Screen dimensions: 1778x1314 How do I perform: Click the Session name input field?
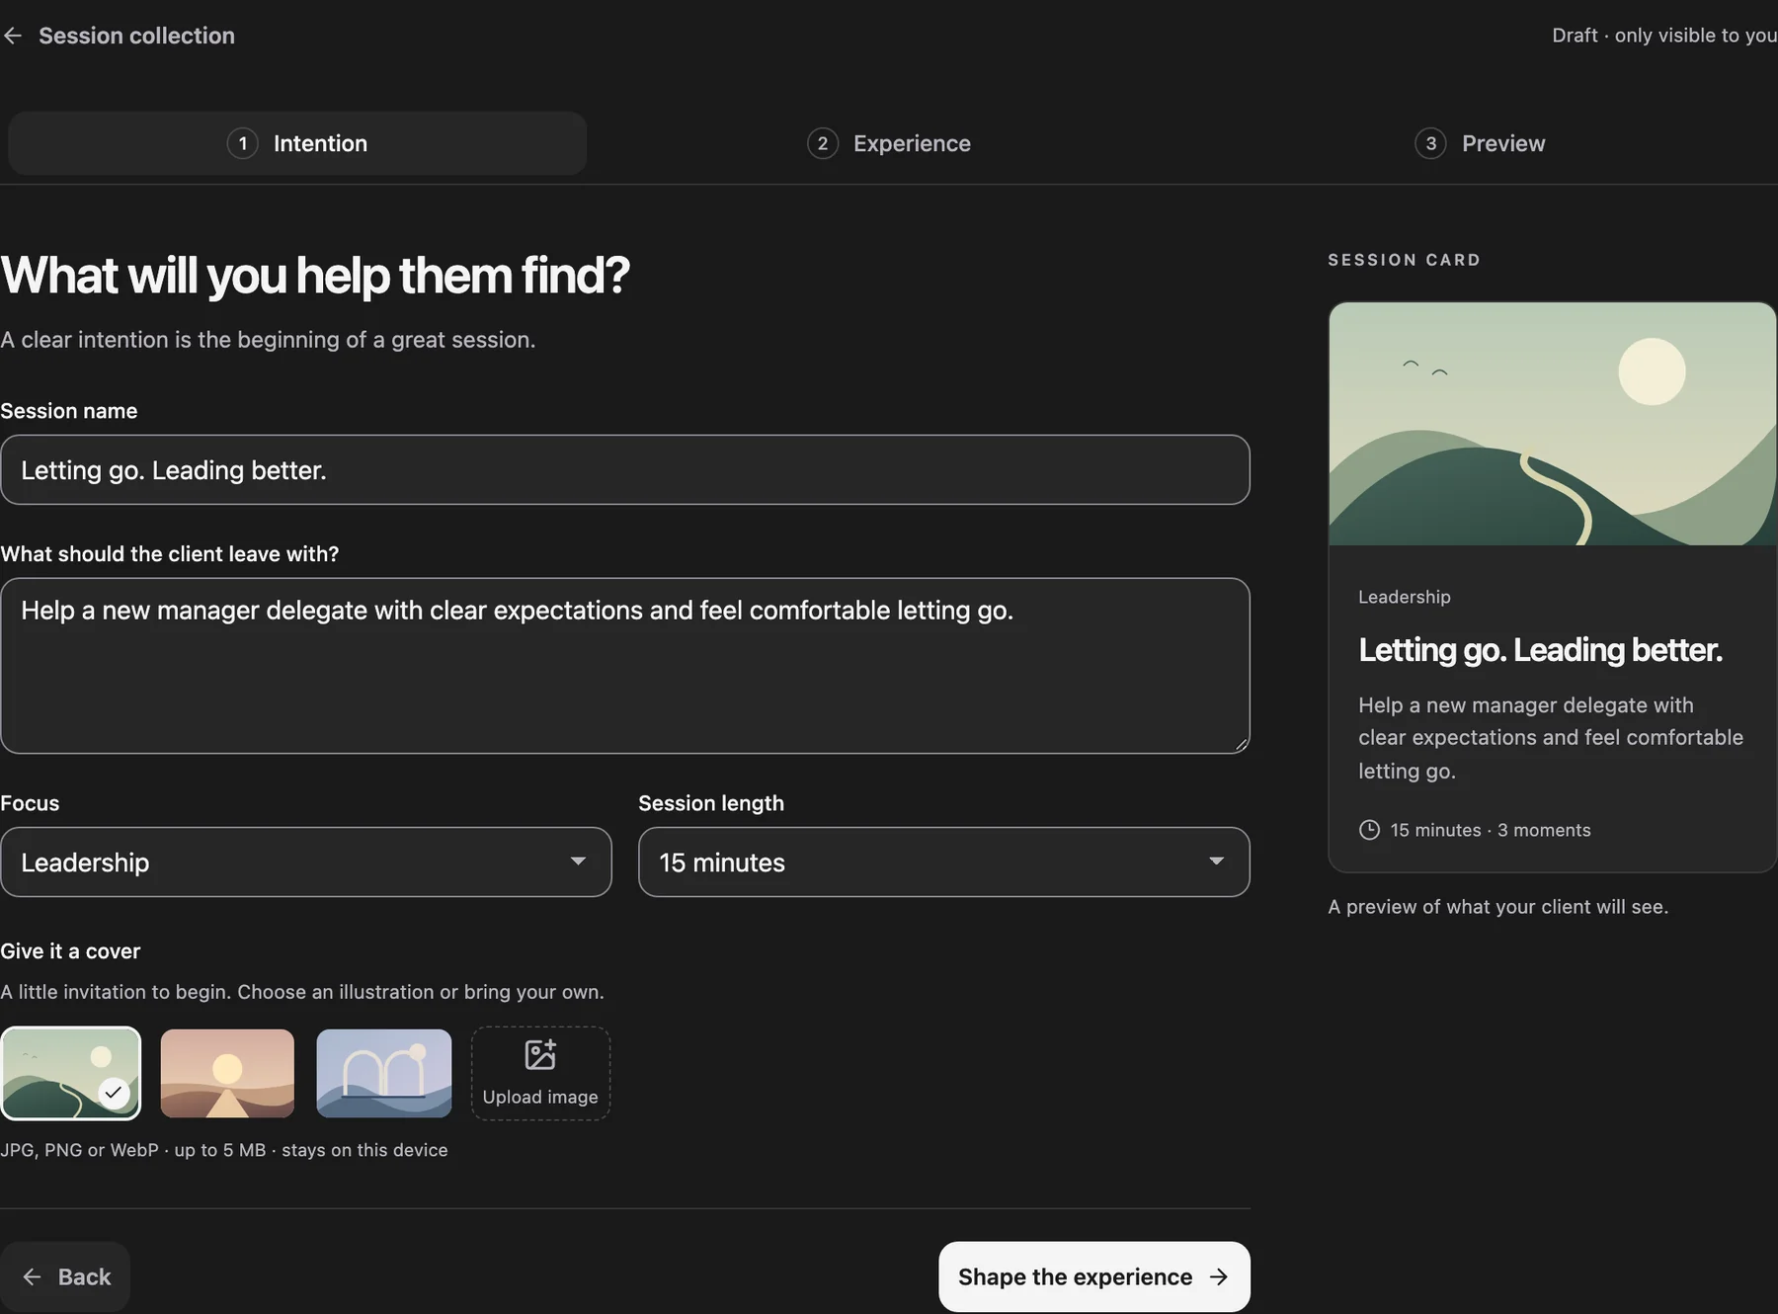click(x=625, y=469)
